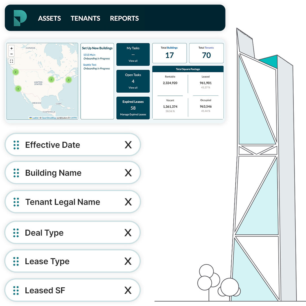Click the Rentable value 2,324,920
The height and width of the screenshot is (306, 306).
(170, 83)
